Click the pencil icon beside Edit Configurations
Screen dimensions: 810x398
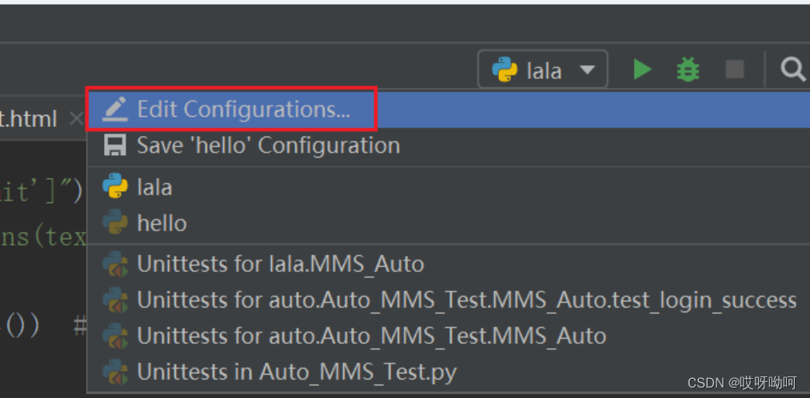(116, 109)
